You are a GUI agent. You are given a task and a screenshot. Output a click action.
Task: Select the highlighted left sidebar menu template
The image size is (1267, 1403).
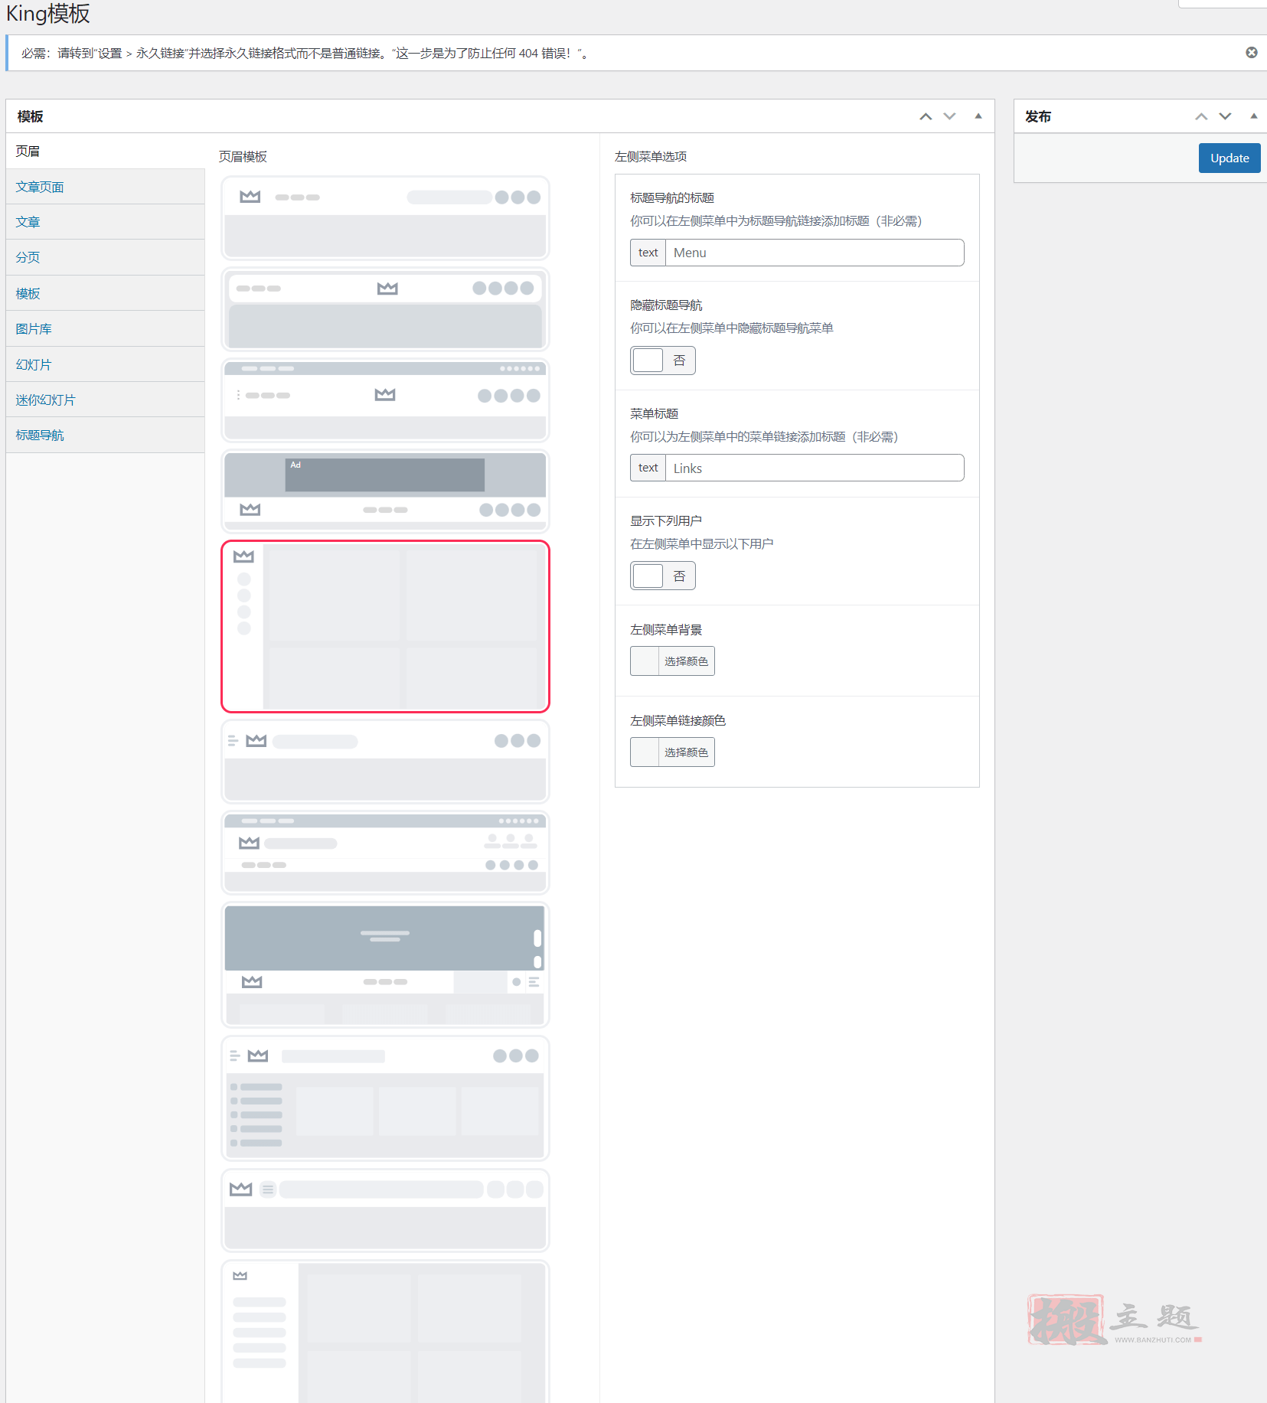pos(385,626)
